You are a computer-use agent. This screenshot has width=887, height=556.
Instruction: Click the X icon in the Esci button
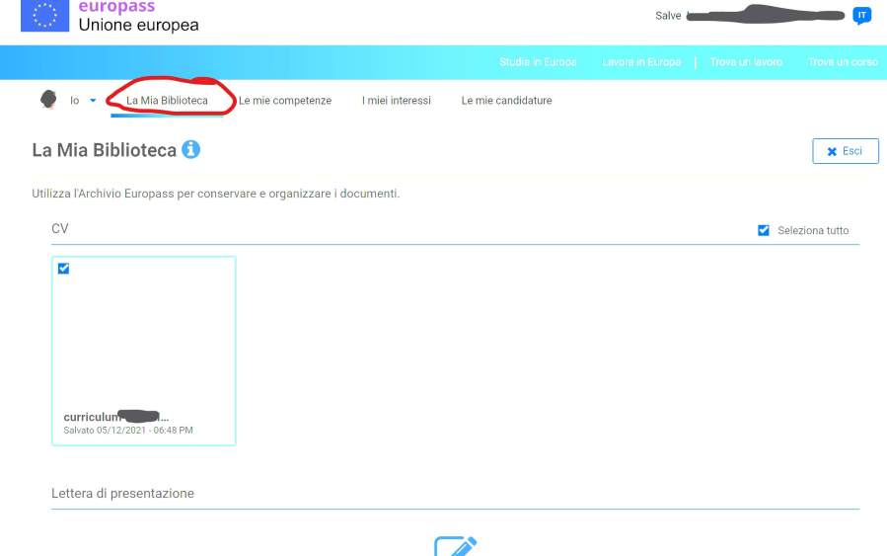[x=832, y=151]
